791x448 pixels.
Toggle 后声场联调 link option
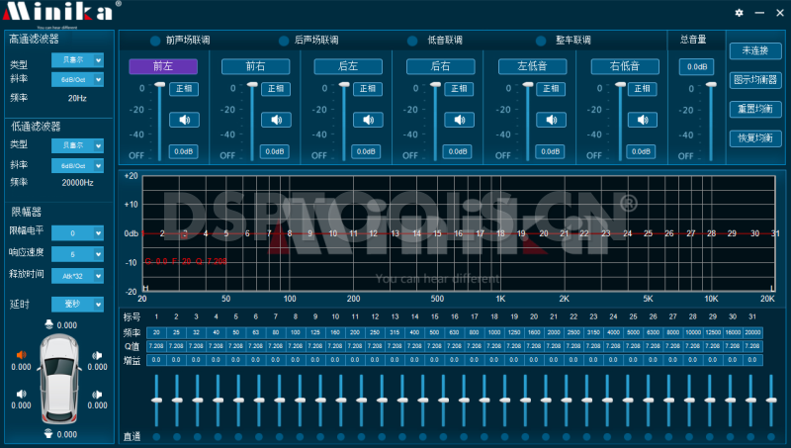pyautogui.click(x=284, y=41)
